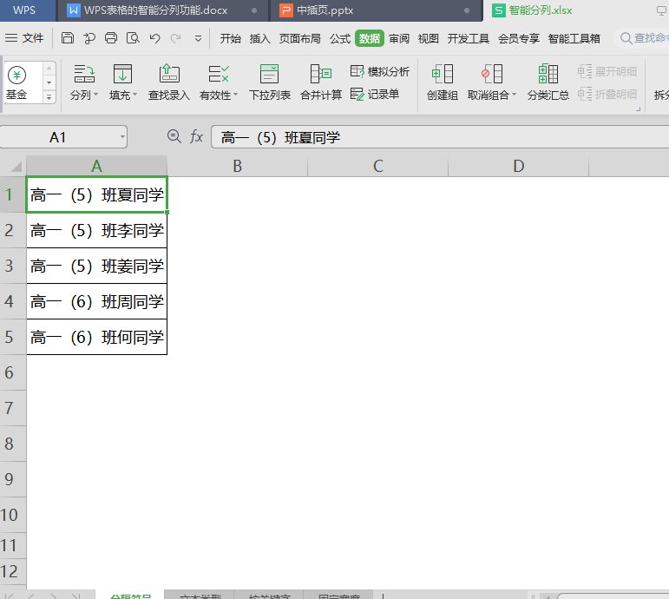Screen dimensions: 669x599
Task: Open the 合并计算 consolidate tool
Action: [320, 74]
